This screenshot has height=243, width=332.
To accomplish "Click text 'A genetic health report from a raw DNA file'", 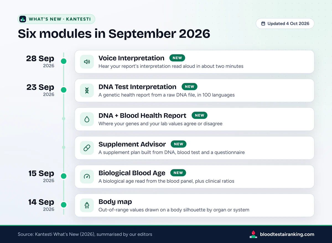I will click(148, 95).
